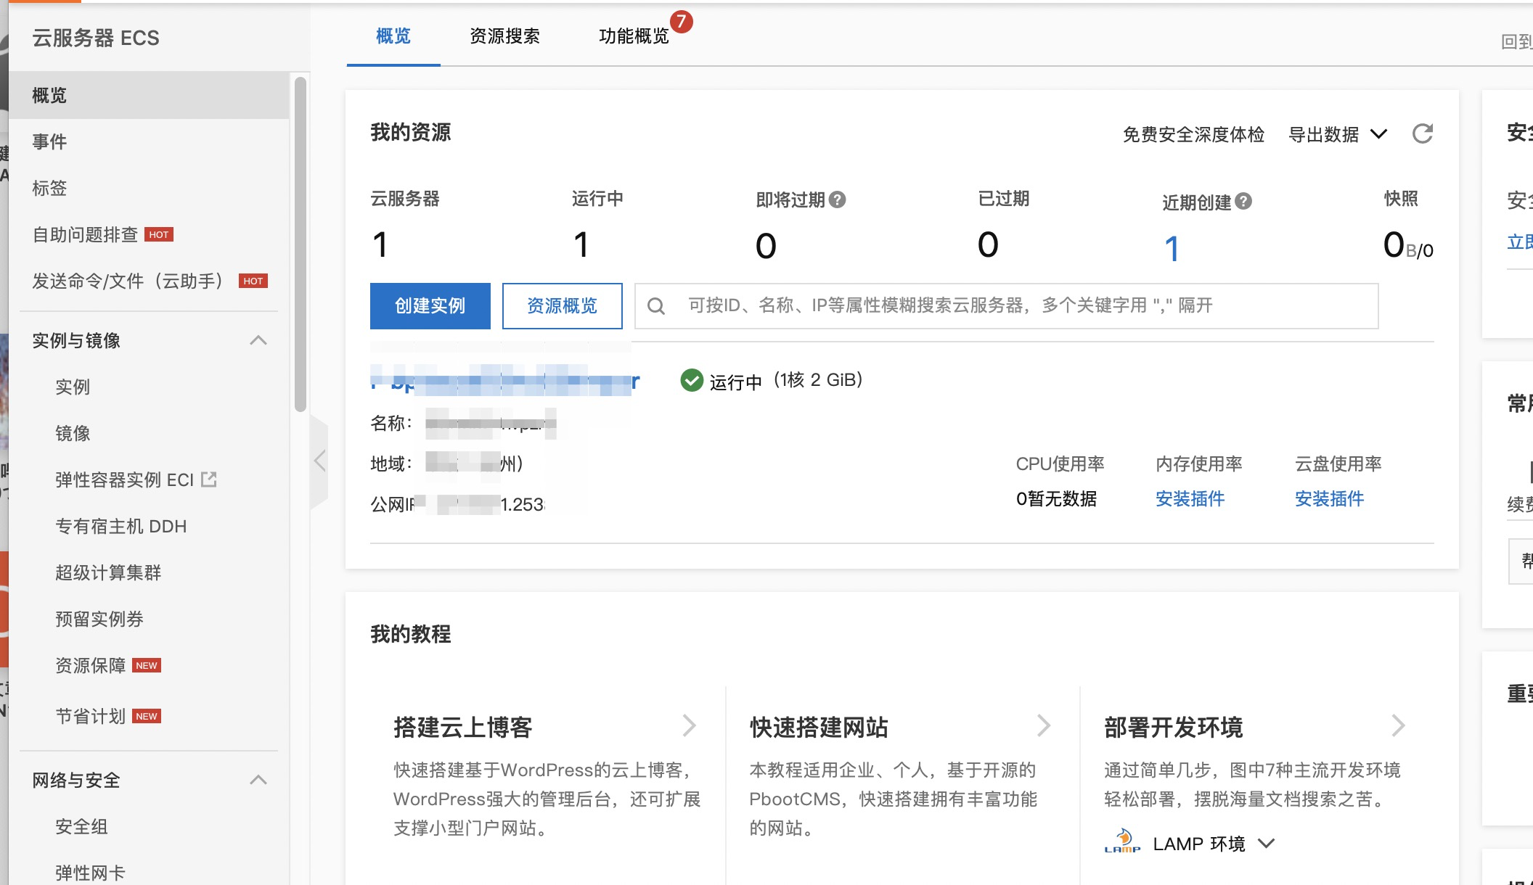Select 概览 in the sidebar
Viewport: 1533px width, 885px height.
149,95
